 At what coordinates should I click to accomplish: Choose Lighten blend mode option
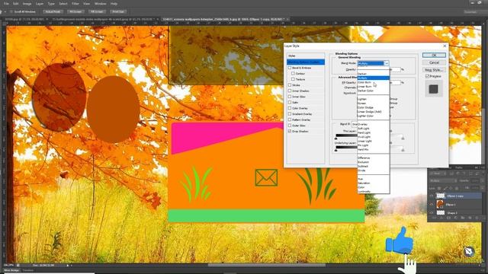coord(362,99)
